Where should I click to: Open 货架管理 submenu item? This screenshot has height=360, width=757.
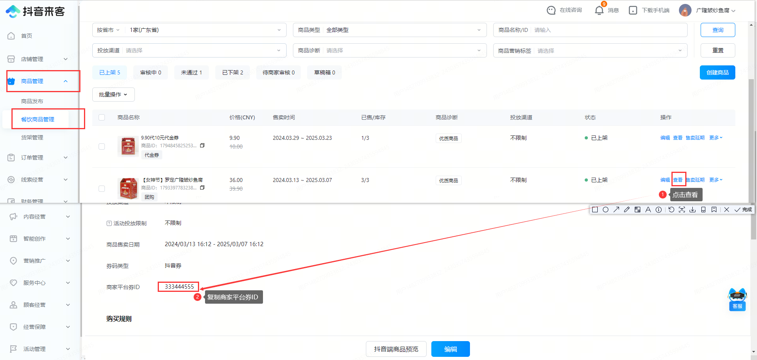click(32, 137)
